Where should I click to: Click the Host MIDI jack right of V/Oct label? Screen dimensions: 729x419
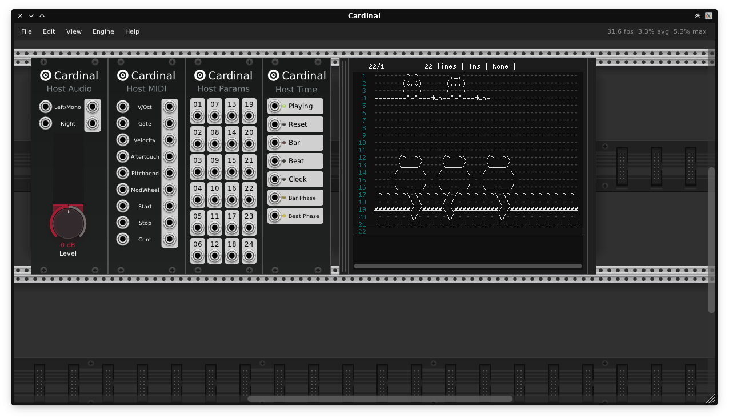coord(170,107)
